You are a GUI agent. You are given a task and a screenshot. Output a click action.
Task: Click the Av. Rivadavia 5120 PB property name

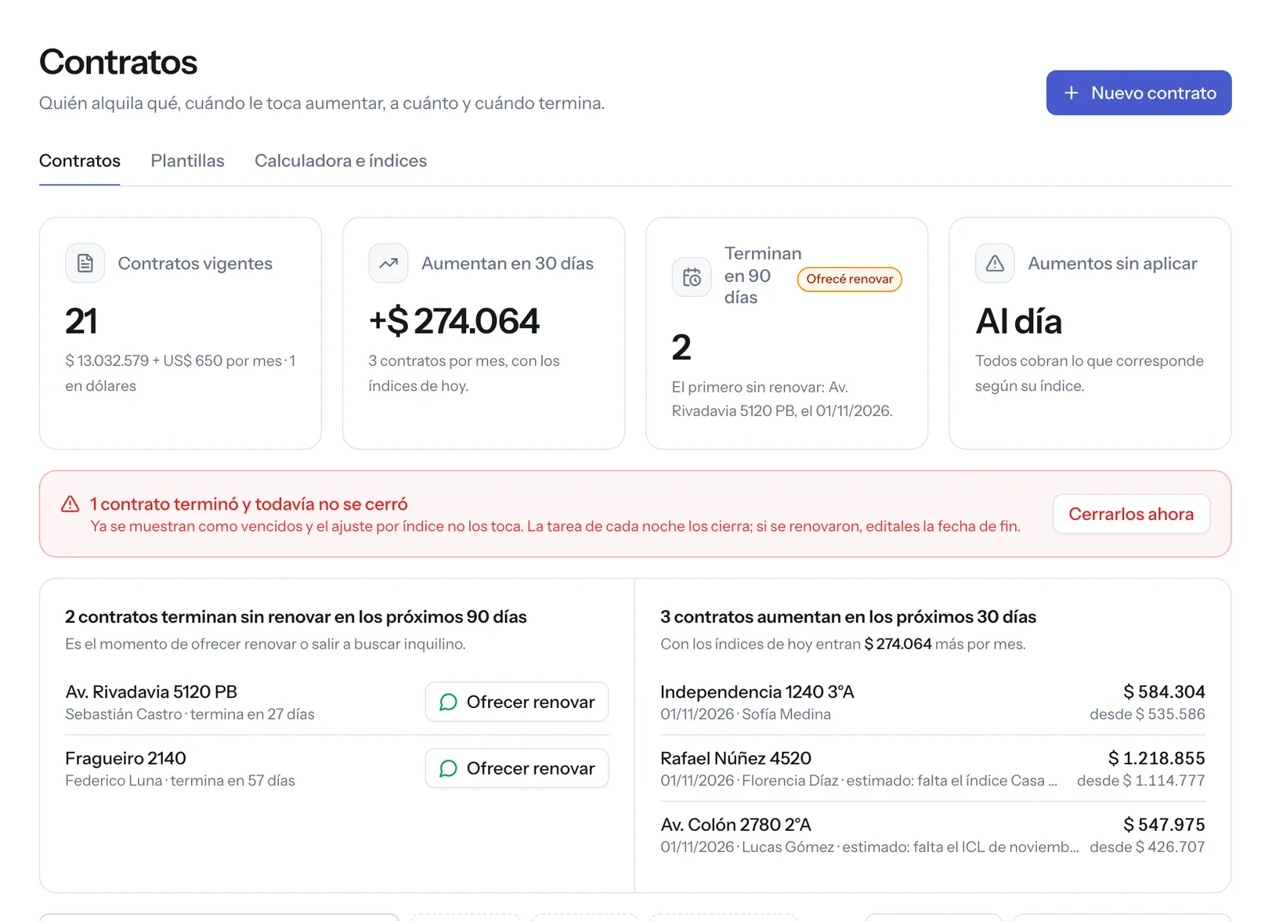(151, 692)
